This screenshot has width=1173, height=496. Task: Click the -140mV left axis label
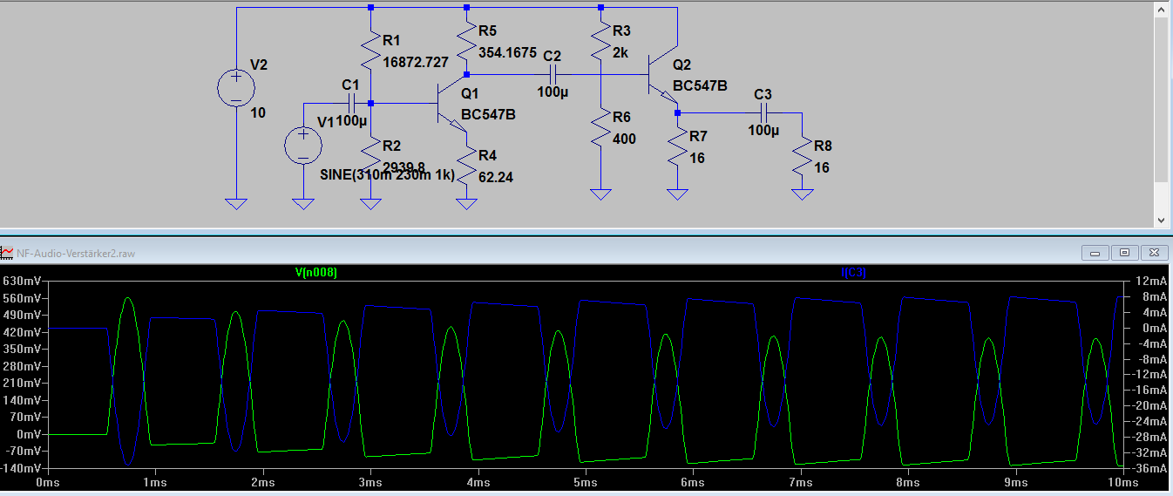coord(19,468)
